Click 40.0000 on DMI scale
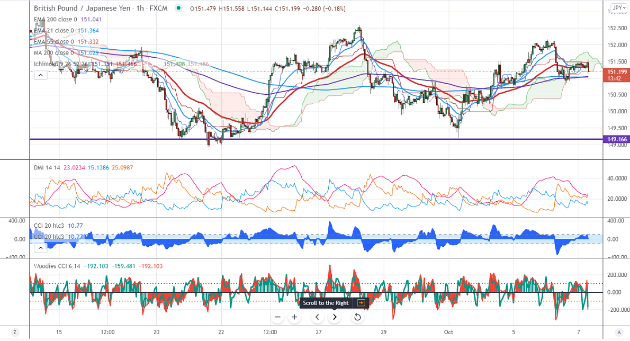The height and width of the screenshot is (341, 630). [x=617, y=178]
